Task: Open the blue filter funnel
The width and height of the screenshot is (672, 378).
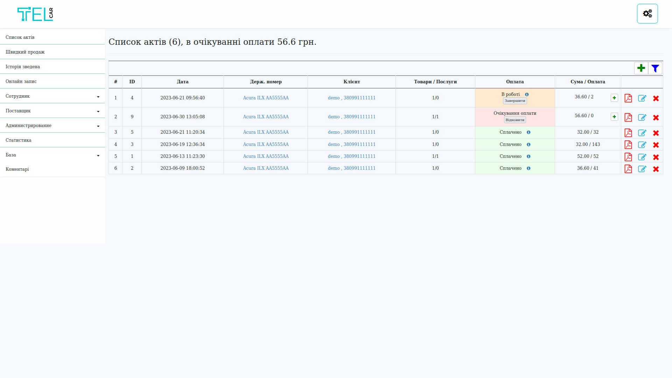Action: pyautogui.click(x=655, y=68)
